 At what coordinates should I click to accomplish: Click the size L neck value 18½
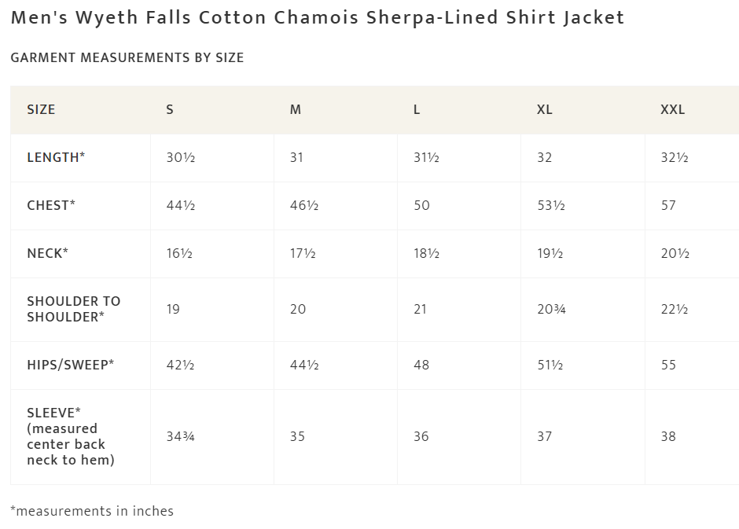tap(426, 253)
